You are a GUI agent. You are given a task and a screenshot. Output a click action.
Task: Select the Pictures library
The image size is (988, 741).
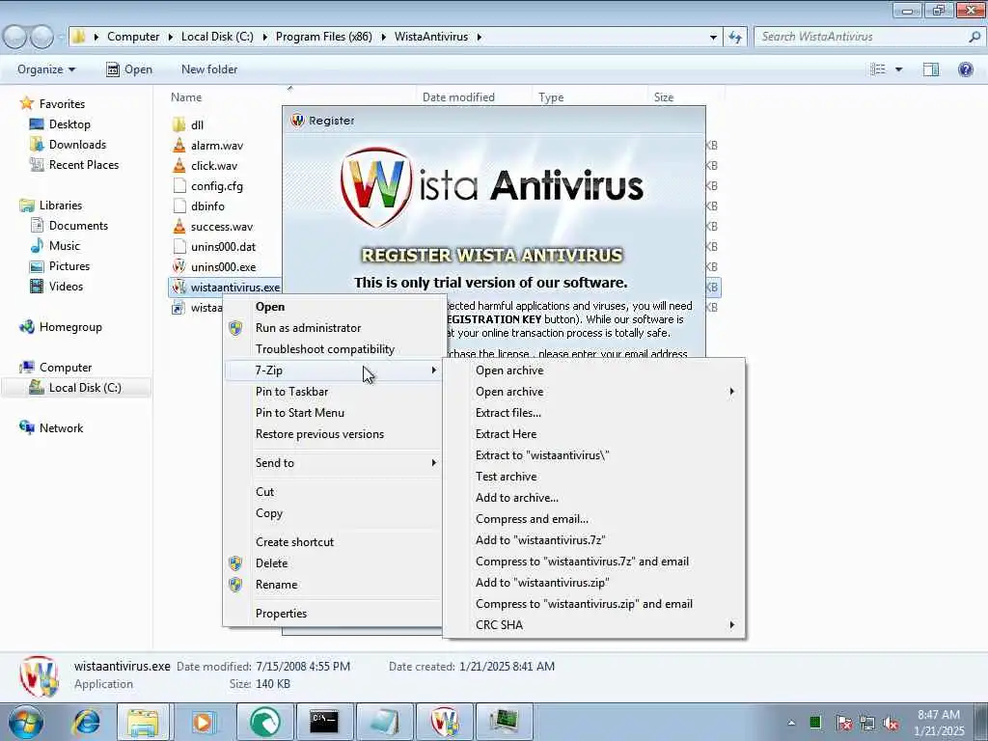(x=69, y=266)
